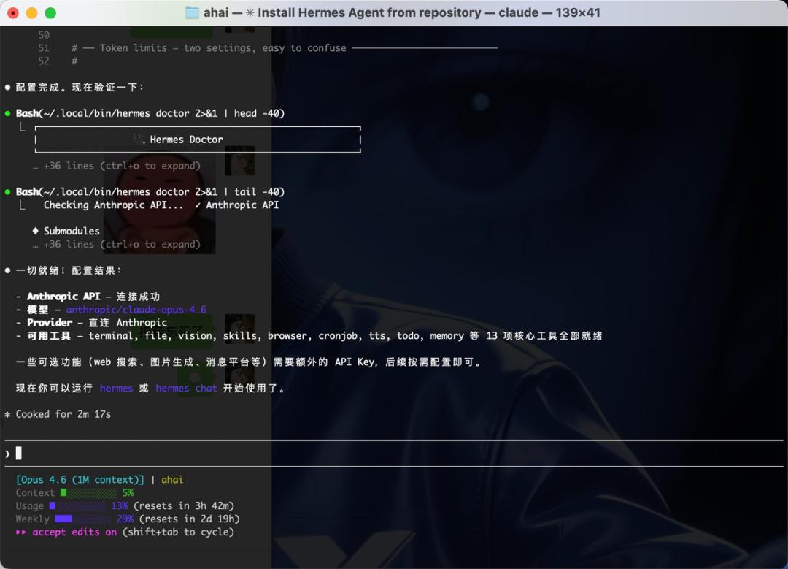Click the asterisk icon before 'Cooked for'
The image size is (788, 569).
7,415
